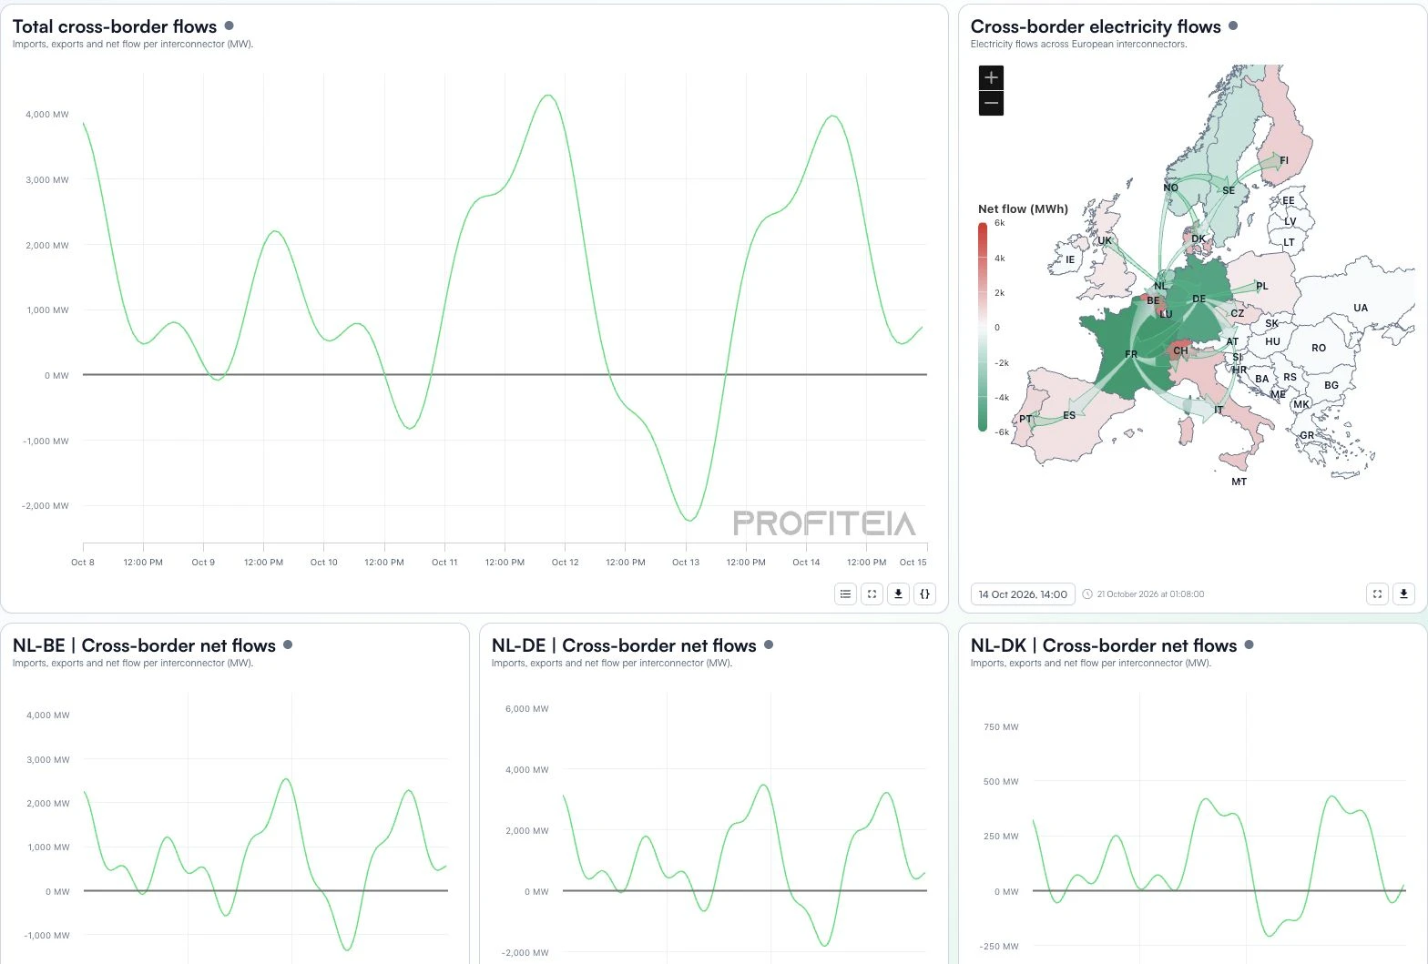Click 'NL-BE | Cross-border net flows' title
This screenshot has width=1428, height=964.
(x=144, y=645)
